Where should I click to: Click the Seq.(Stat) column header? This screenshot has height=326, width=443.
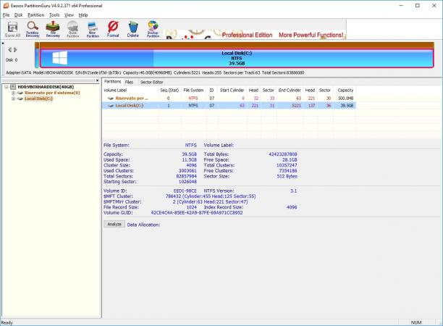[x=169, y=91]
